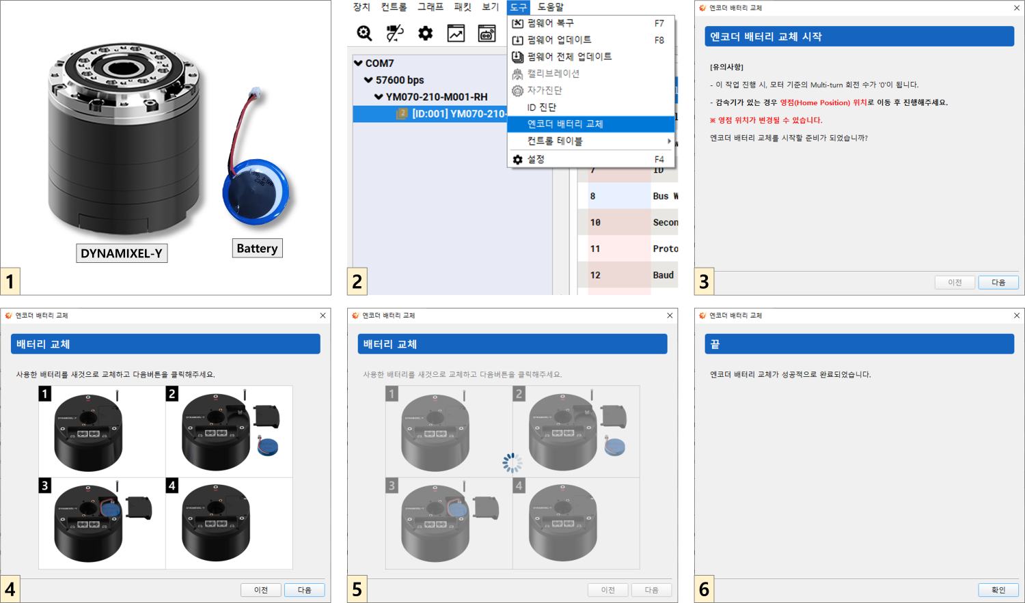This screenshot has height=603, width=1025.
Task: Click address cell 11 in control table
Action: [x=619, y=249]
